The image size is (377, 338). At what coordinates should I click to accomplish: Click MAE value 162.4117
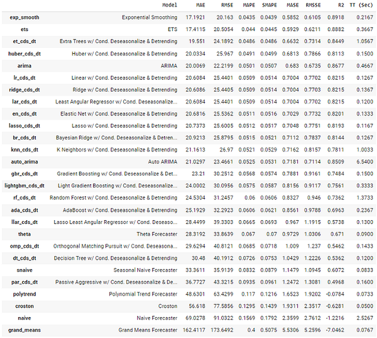tap(194, 330)
